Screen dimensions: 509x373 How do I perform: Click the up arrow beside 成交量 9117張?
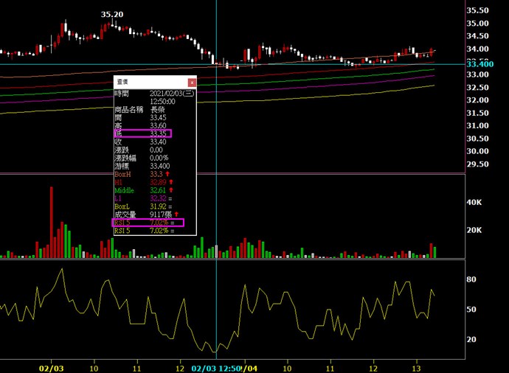point(176,214)
